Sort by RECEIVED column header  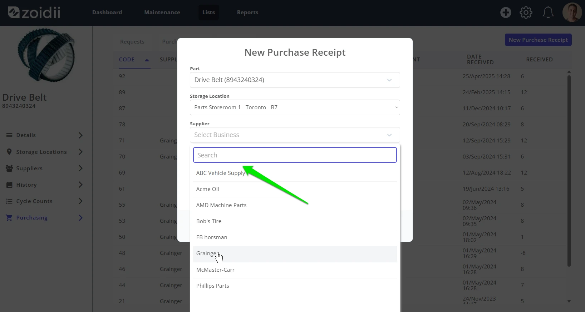point(539,60)
